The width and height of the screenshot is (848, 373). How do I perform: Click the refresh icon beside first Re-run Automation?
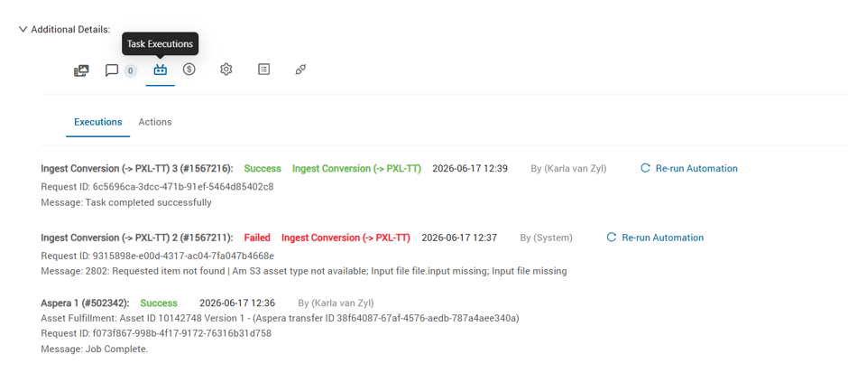(x=645, y=168)
